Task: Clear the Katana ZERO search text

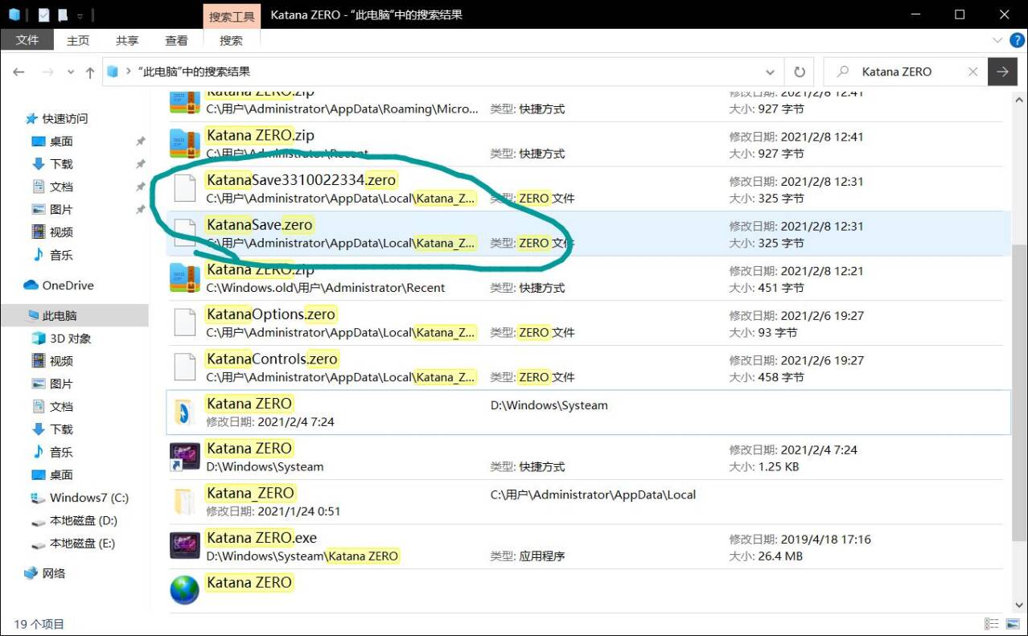Action: point(972,72)
